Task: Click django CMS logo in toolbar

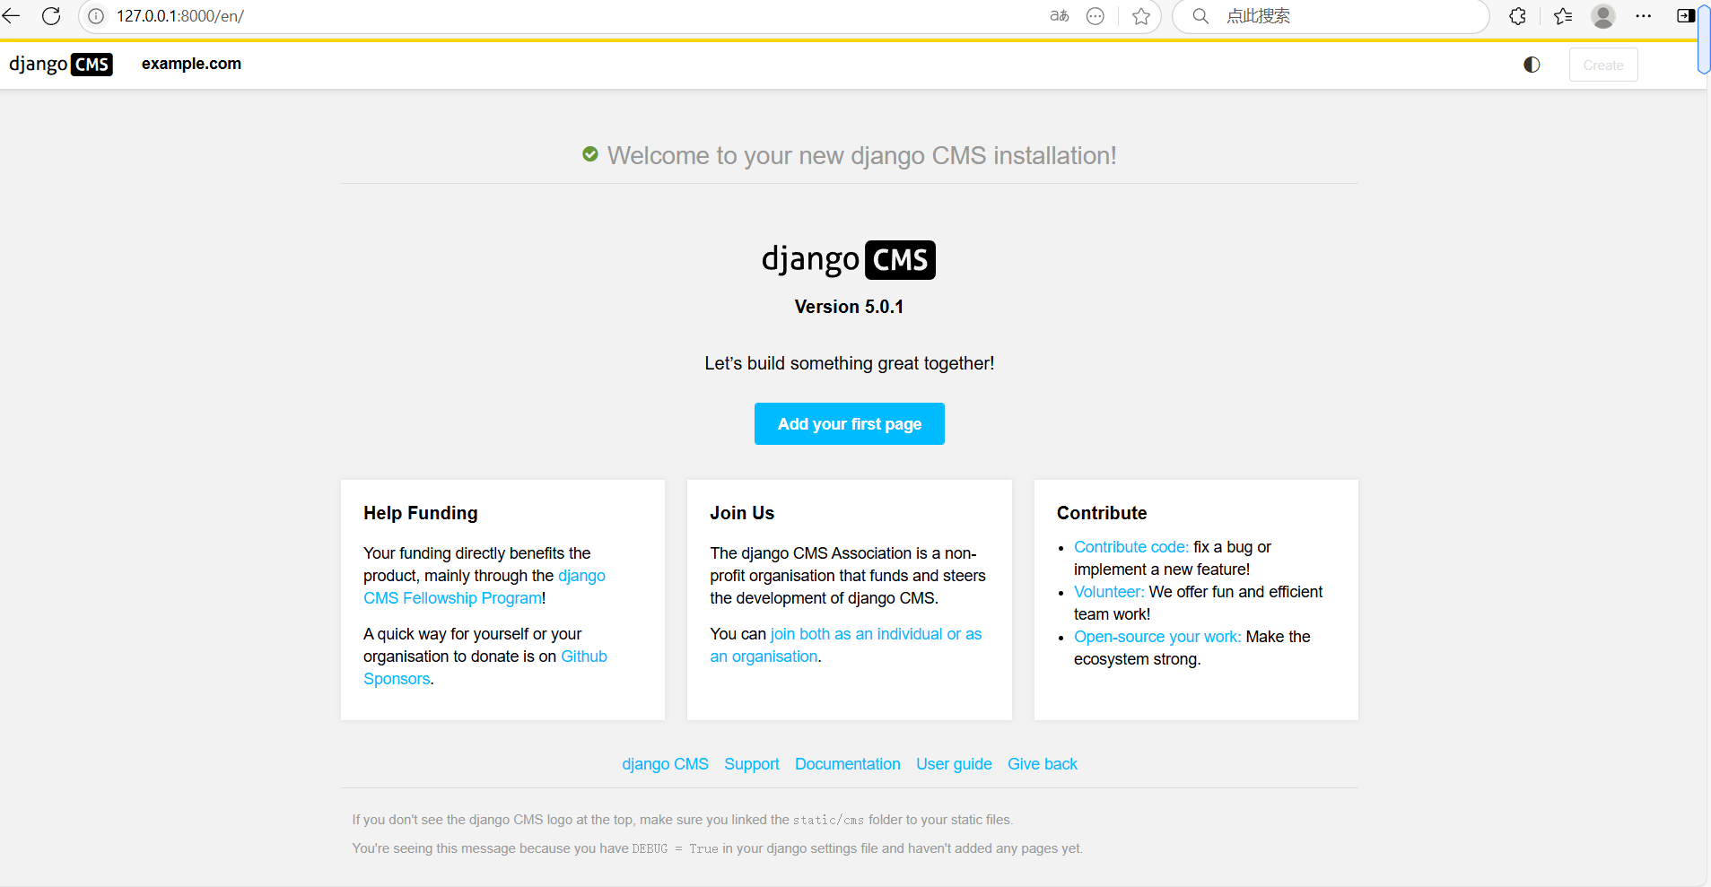Action: pyautogui.click(x=61, y=65)
